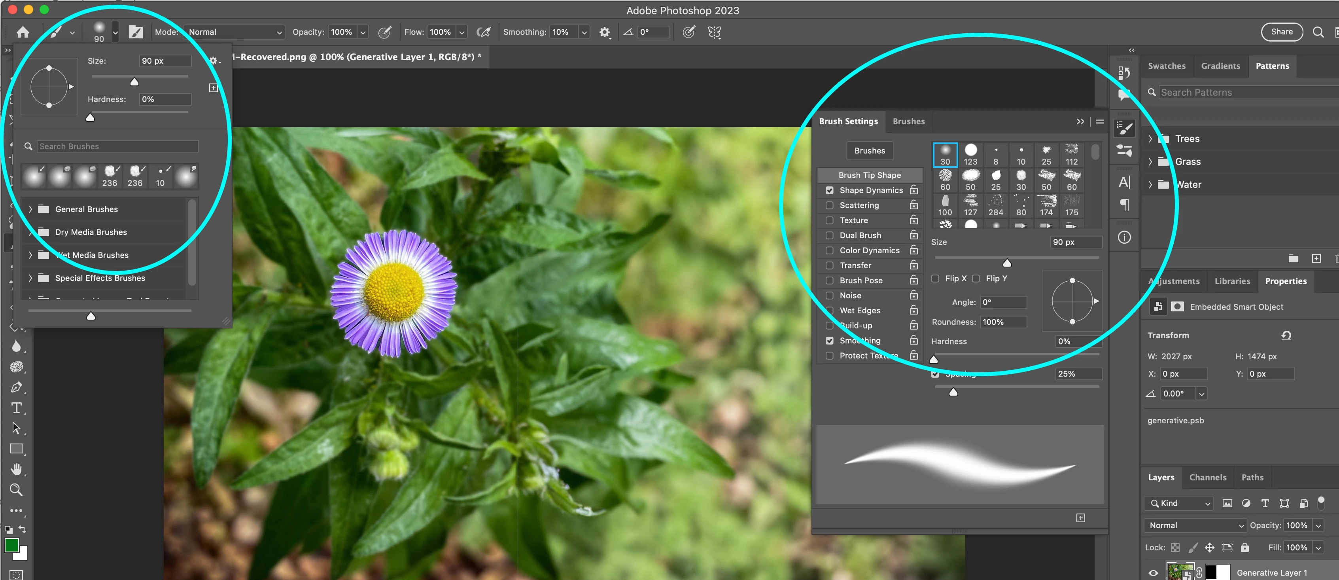Image resolution: width=1339 pixels, height=580 pixels.
Task: Open smoothing options gear icon
Action: pyautogui.click(x=604, y=32)
